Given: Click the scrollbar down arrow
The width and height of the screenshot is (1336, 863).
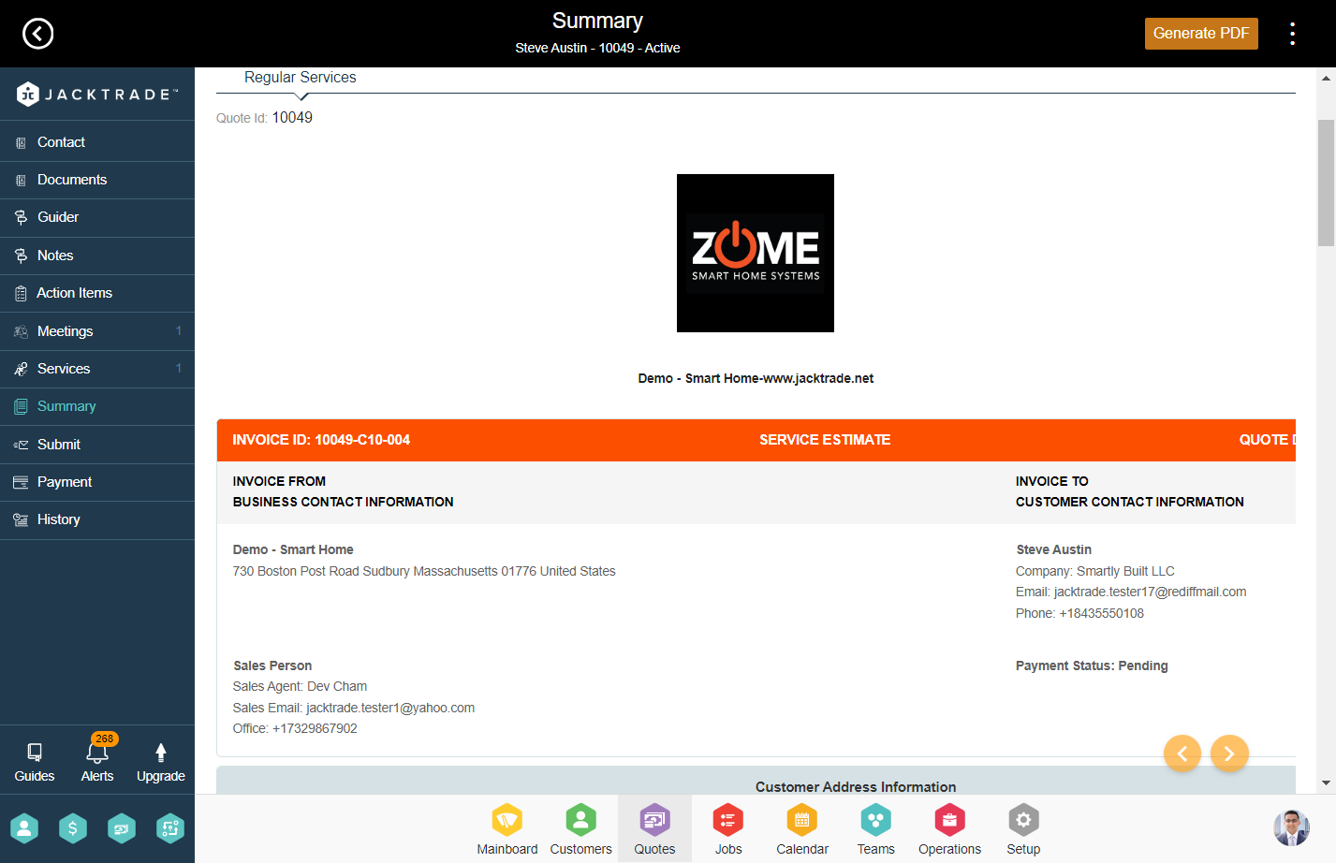Looking at the screenshot, I should tap(1326, 783).
